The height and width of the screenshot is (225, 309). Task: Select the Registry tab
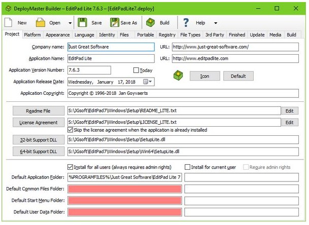click(167, 35)
